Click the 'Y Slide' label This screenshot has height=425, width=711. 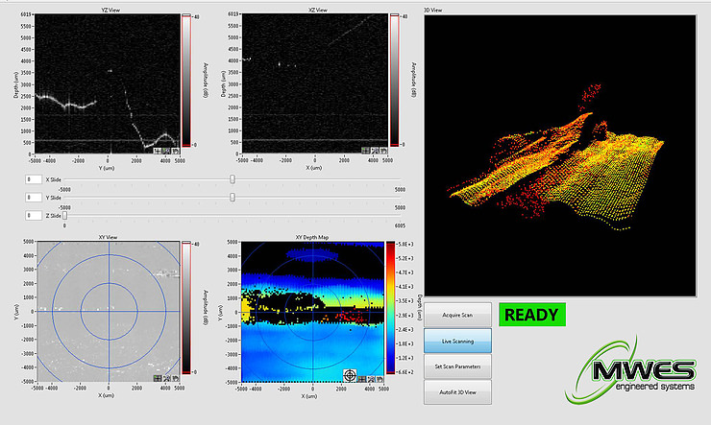click(54, 198)
